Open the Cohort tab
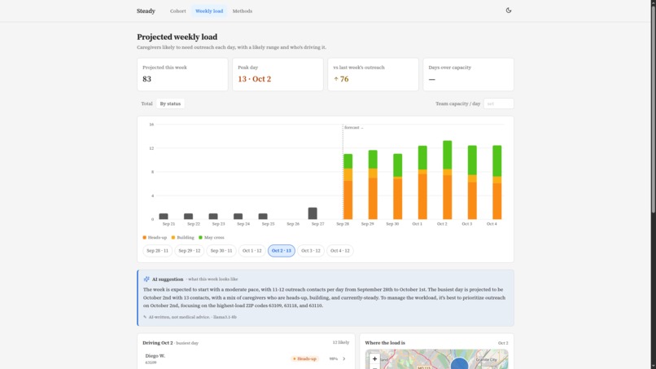The width and height of the screenshot is (656, 369). [177, 11]
